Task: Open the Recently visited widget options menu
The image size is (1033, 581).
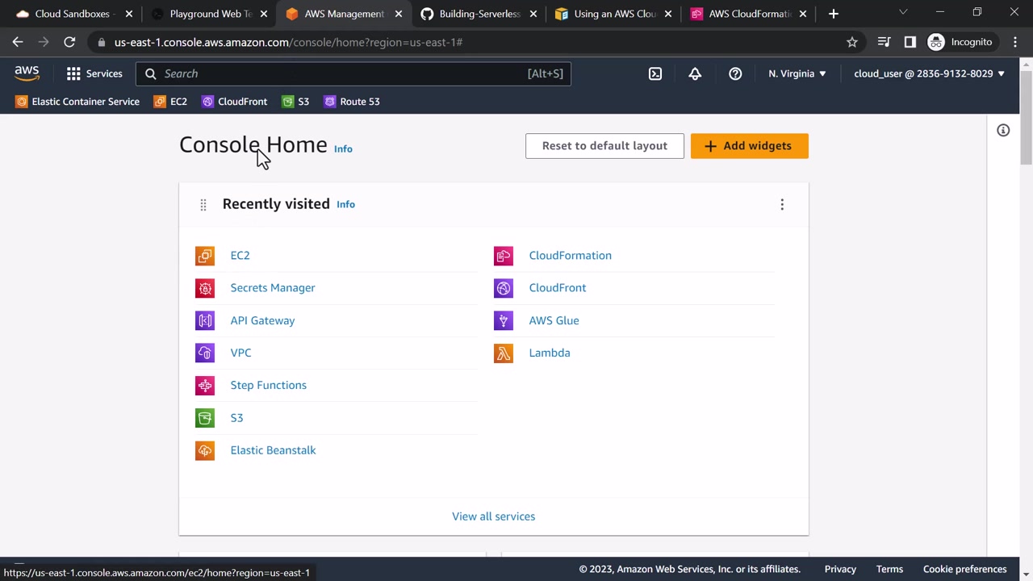Action: click(x=782, y=204)
